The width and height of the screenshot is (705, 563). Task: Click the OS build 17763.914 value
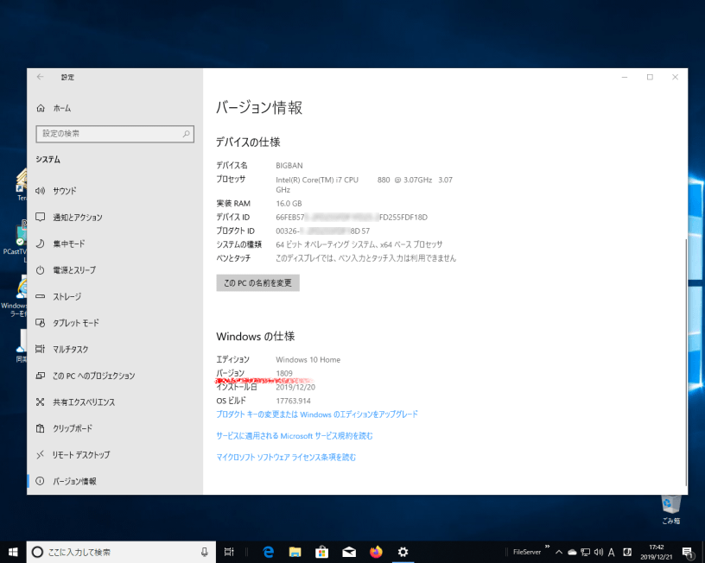pos(293,401)
